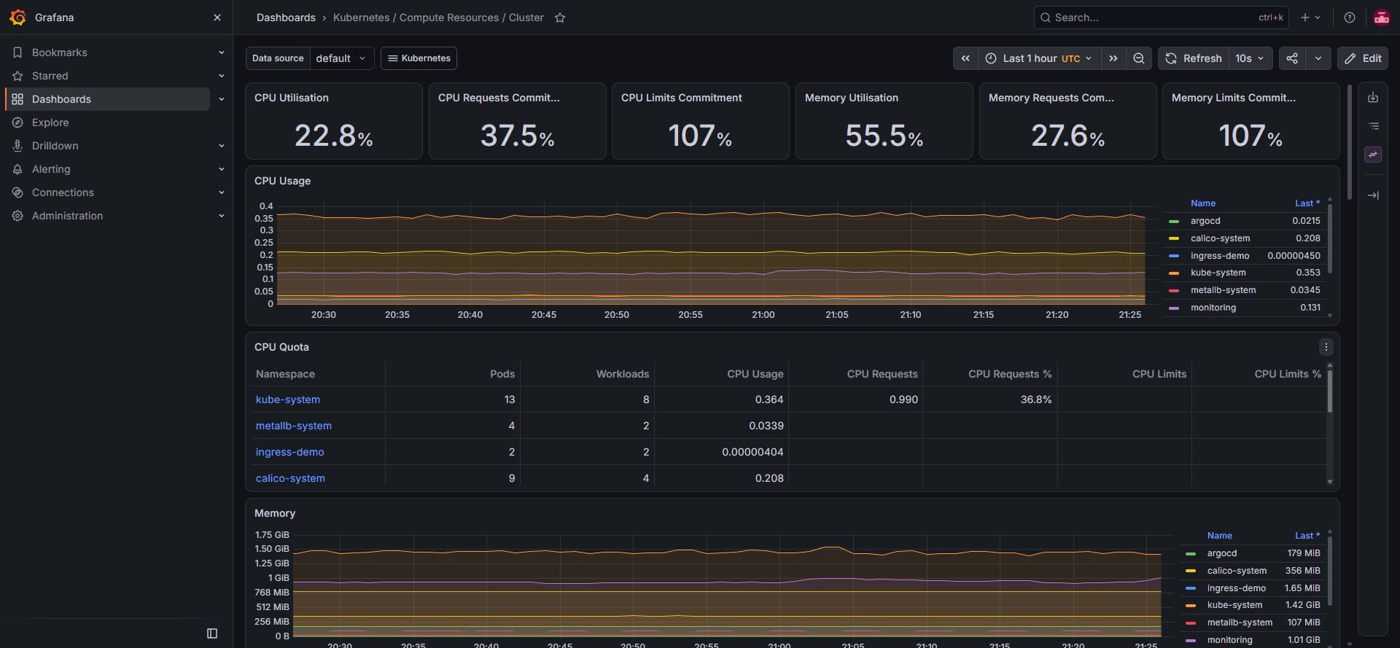Toggle monitoring series in Memory legend

[x=1229, y=640]
